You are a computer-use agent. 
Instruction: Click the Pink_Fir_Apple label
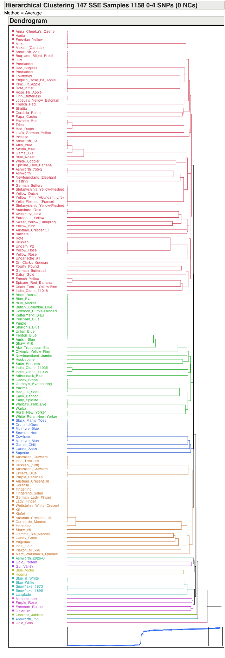(x=28, y=84)
